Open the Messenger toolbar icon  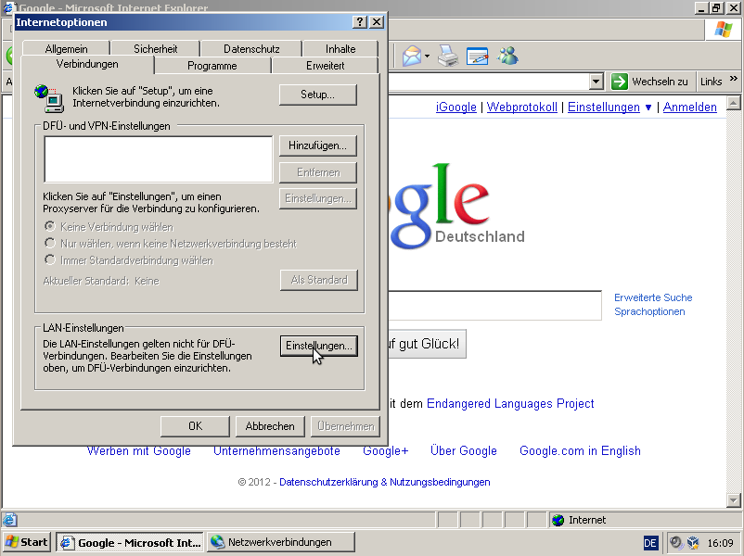[x=507, y=56]
